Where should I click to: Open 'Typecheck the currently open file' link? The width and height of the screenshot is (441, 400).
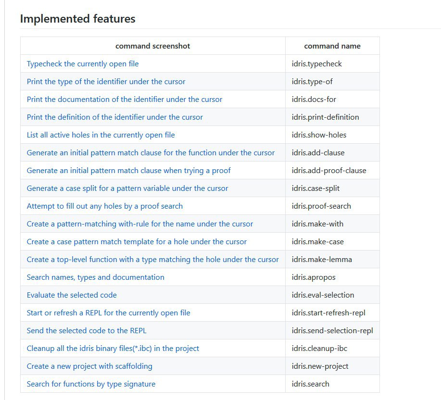click(x=83, y=64)
